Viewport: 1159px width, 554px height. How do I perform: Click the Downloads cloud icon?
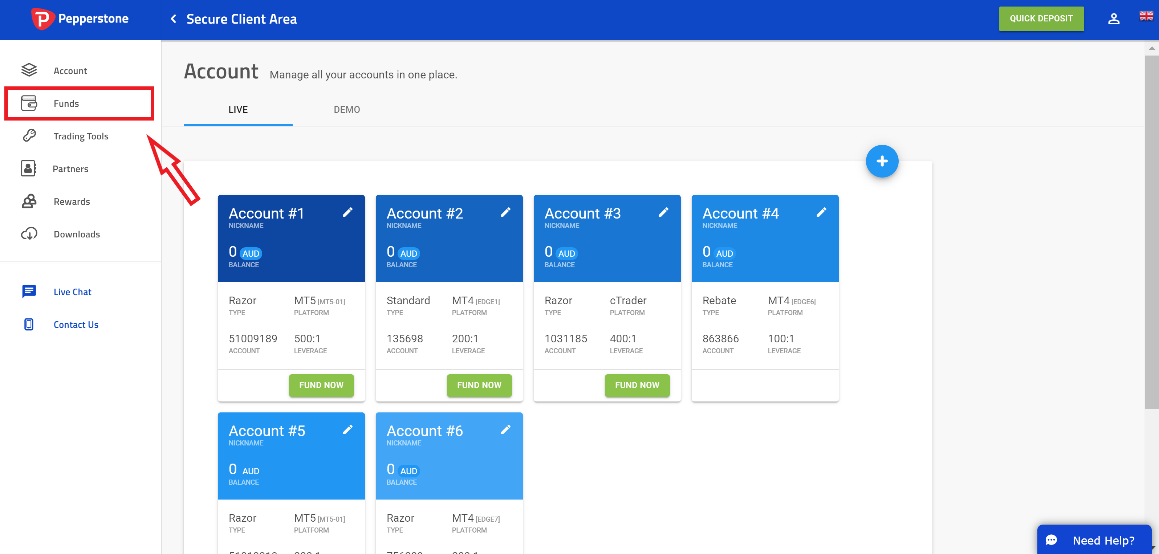point(29,234)
